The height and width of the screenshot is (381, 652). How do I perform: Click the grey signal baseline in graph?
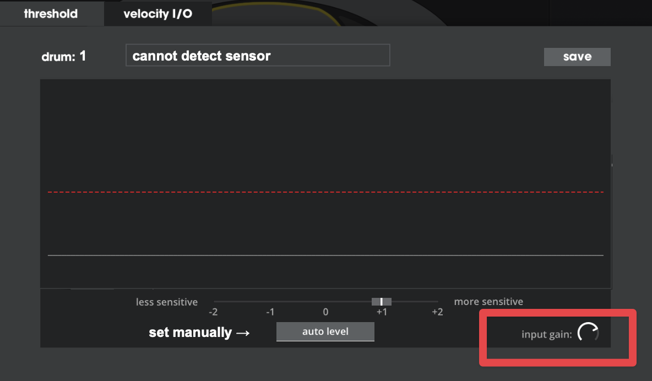pyautogui.click(x=325, y=255)
